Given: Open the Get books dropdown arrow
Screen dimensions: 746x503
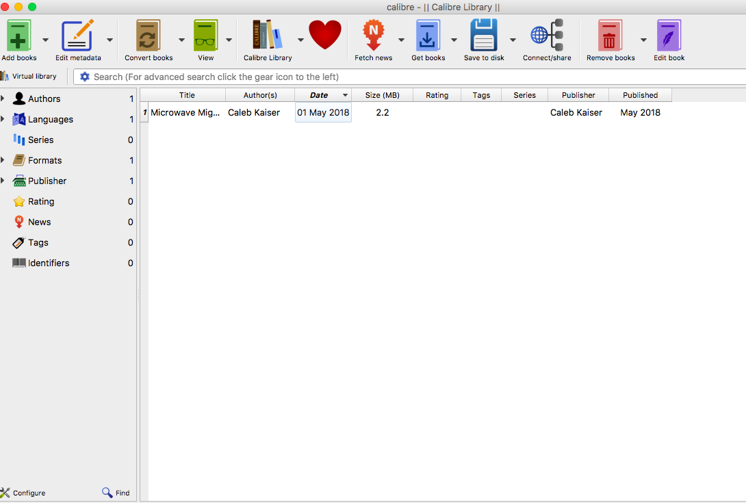Looking at the screenshot, I should tap(454, 40).
